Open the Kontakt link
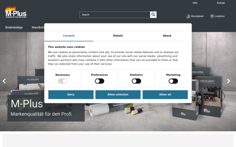236x147 pixels. pyautogui.click(x=221, y=3)
